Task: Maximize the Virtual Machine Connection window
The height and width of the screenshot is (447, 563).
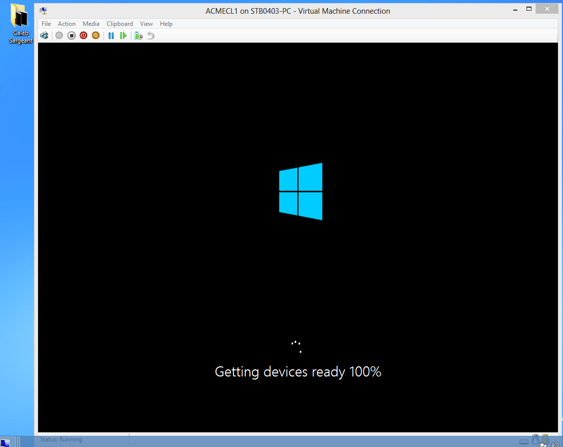Action: (529, 9)
